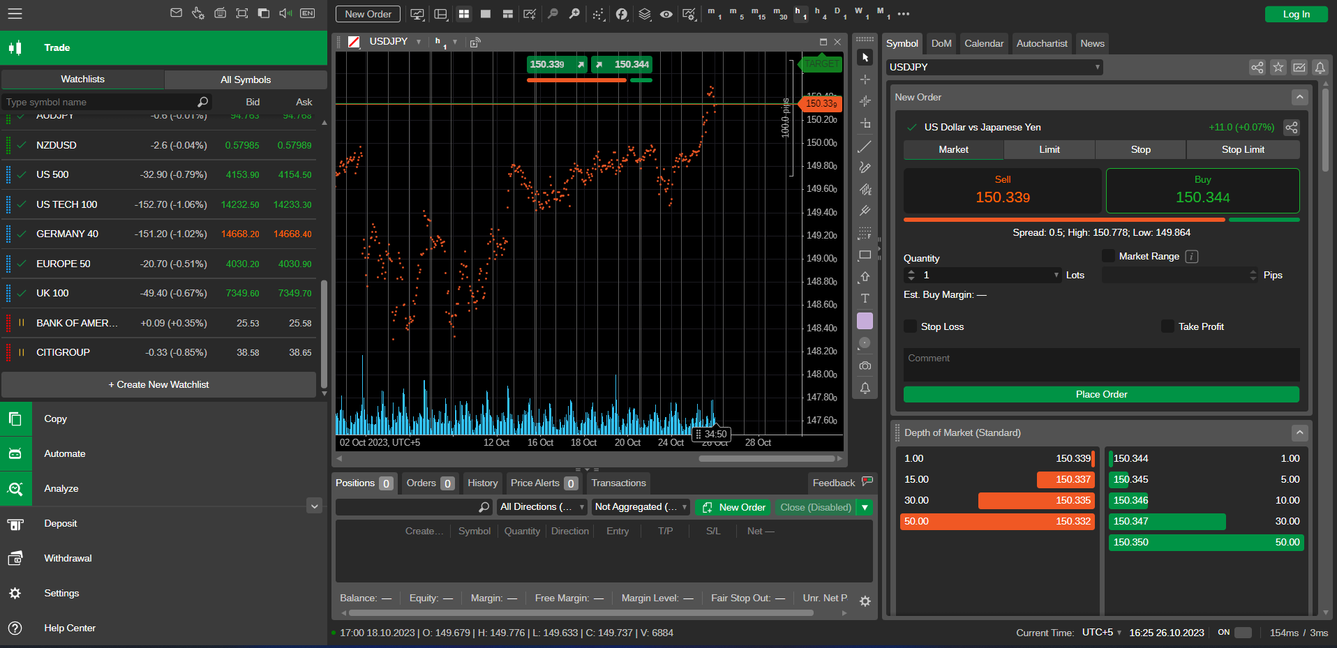Enable the Take Profit checkbox

[x=1169, y=326]
